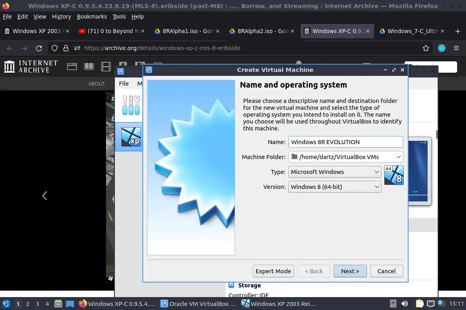
Task: Switch to workspace 2 in taskbar
Action: (28, 304)
